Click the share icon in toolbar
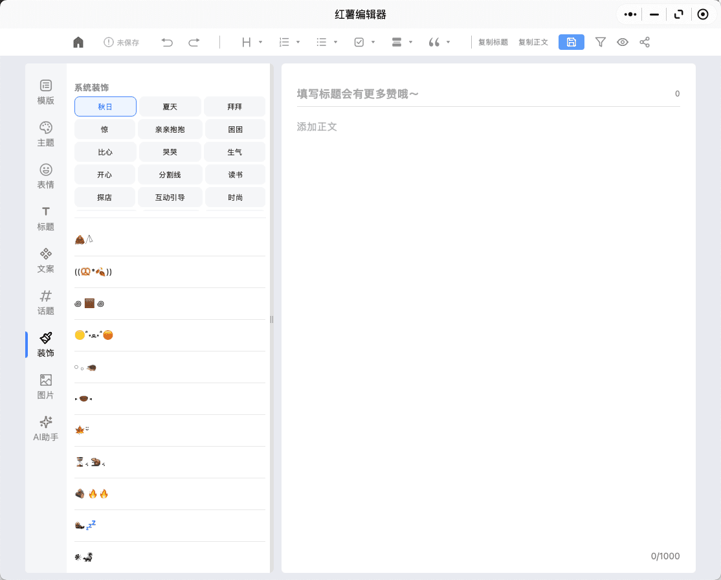 tap(645, 42)
